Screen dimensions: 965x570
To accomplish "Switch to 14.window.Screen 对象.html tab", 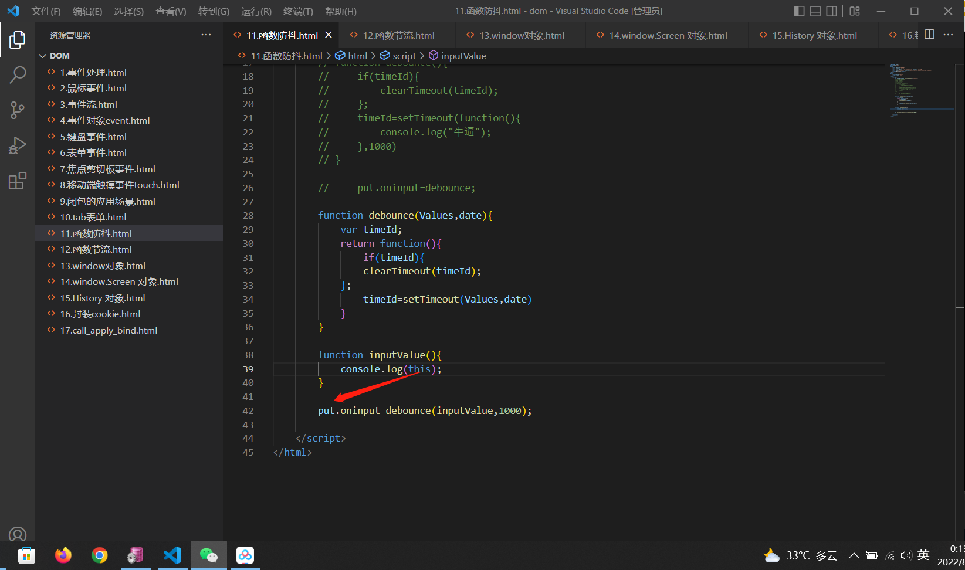I will pyautogui.click(x=668, y=35).
